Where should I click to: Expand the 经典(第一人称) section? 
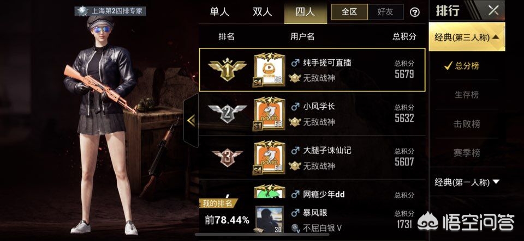tap(467, 182)
